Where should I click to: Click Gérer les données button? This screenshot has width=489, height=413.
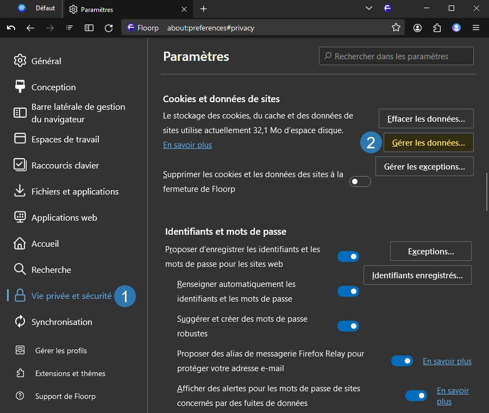(x=428, y=142)
